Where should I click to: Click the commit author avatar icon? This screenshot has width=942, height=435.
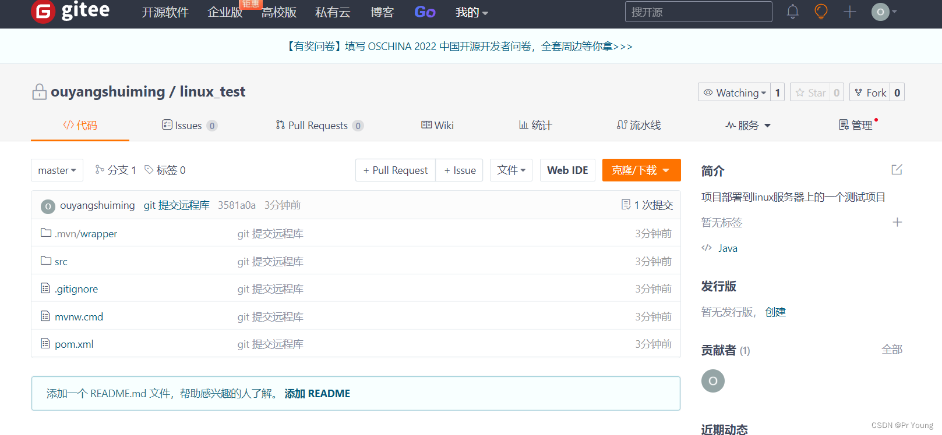pos(48,206)
